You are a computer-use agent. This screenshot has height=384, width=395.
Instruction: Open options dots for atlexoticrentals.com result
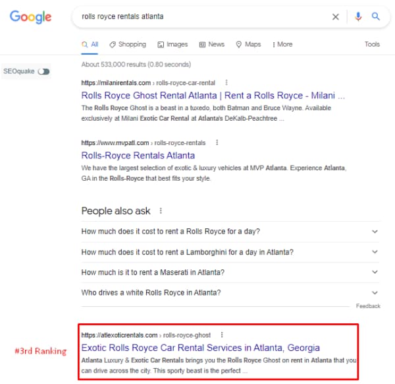pos(222,335)
